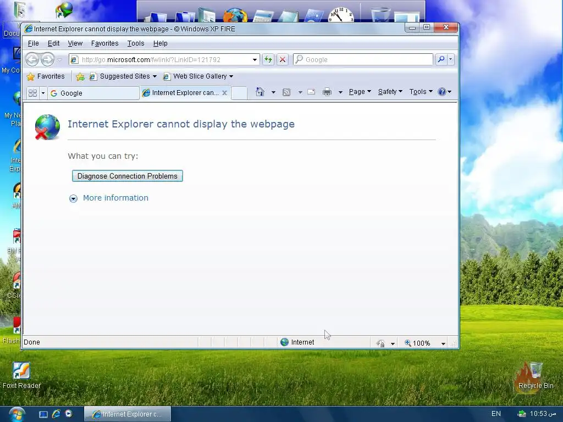Image resolution: width=563 pixels, height=422 pixels.
Task: Refresh the page with green arrows icon
Action: pos(268,59)
